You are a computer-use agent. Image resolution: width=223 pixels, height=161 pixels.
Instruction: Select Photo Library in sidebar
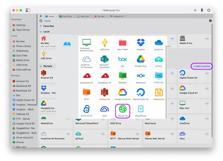pyautogui.click(x=22, y=46)
